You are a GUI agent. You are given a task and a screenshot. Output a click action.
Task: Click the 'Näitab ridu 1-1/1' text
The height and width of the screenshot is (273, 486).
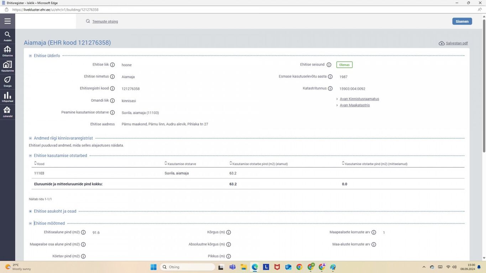pyautogui.click(x=40, y=199)
